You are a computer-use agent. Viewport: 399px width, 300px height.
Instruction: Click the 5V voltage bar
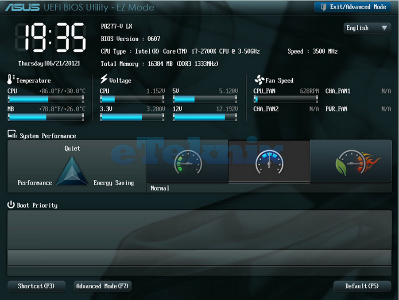click(x=205, y=99)
